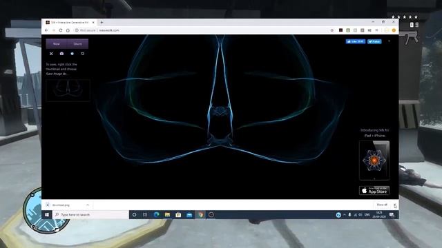Go back in the browser
442x248 pixels.
point(46,30)
